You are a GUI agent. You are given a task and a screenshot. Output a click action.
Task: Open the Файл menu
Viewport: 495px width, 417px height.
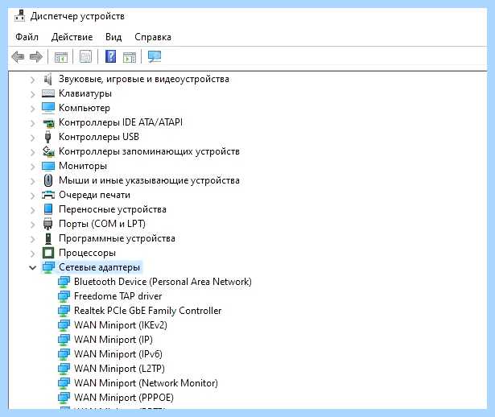click(27, 37)
